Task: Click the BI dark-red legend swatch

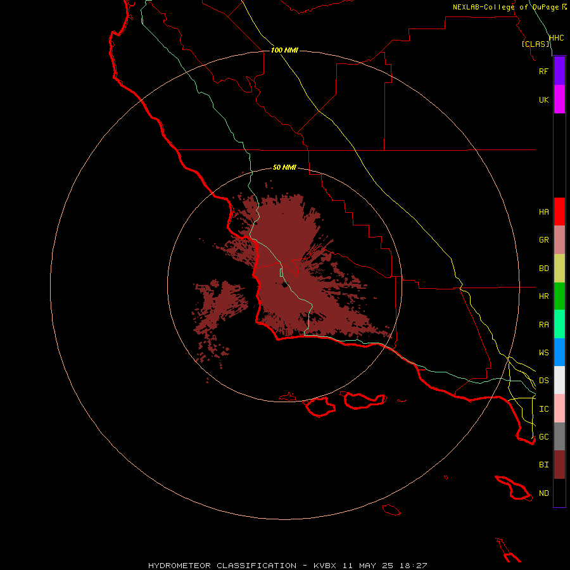Action: pos(559,465)
